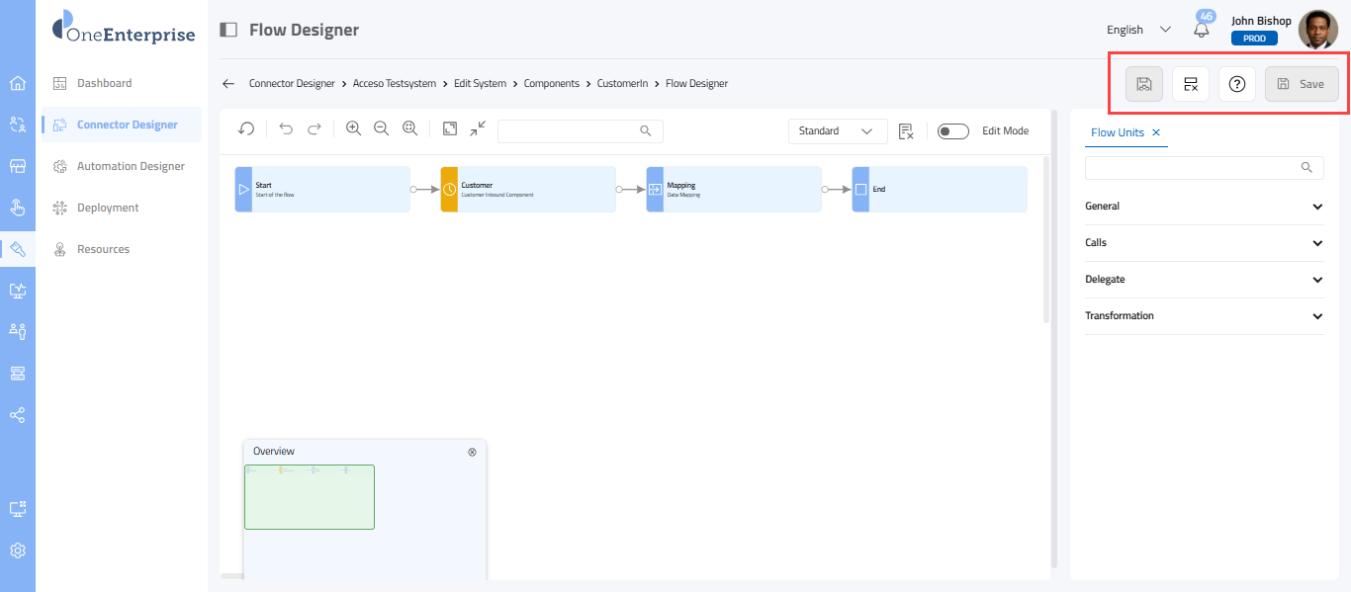Expand canvas to fullscreen

(450, 129)
